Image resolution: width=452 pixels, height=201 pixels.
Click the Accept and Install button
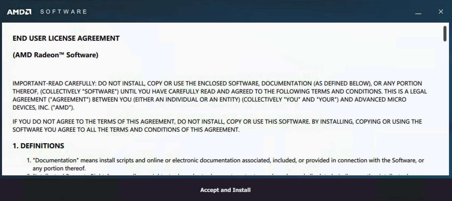click(225, 190)
